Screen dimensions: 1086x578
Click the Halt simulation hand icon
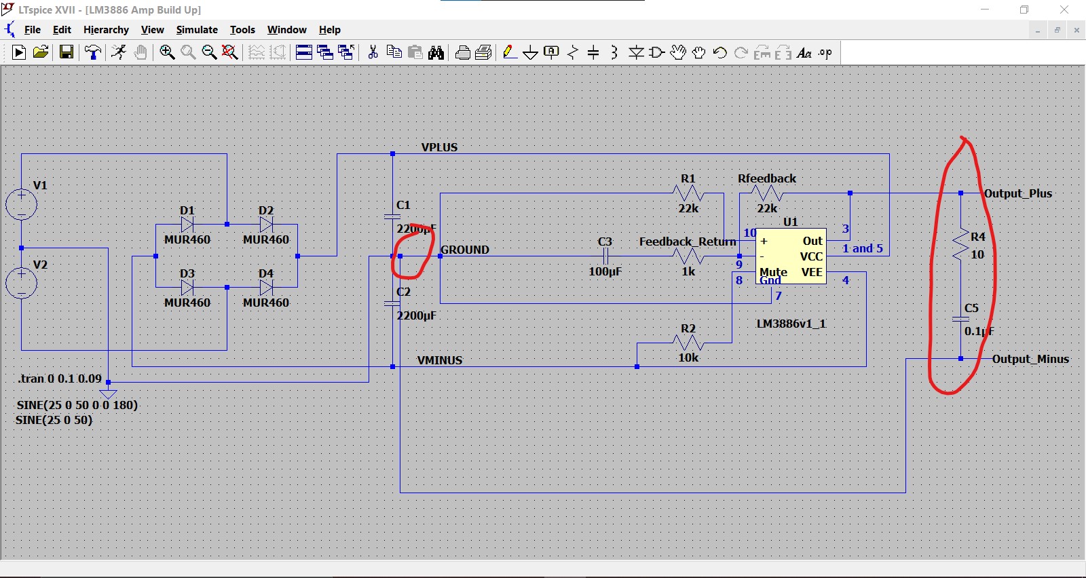(x=141, y=52)
